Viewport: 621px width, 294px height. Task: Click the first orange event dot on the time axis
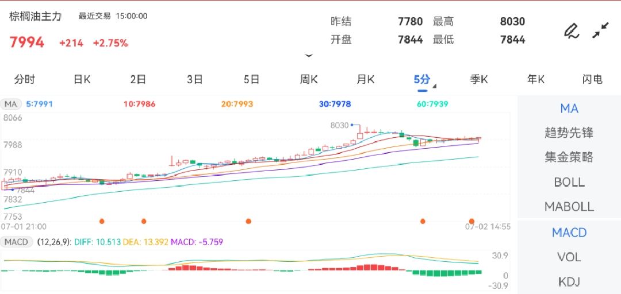pyautogui.click(x=102, y=221)
